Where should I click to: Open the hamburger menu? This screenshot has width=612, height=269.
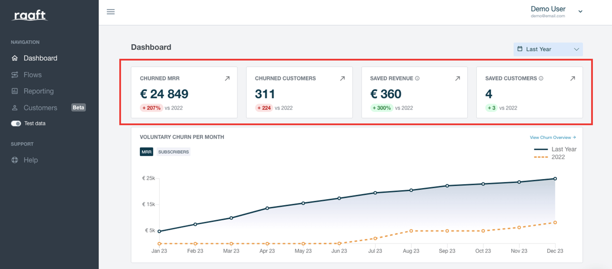(111, 12)
